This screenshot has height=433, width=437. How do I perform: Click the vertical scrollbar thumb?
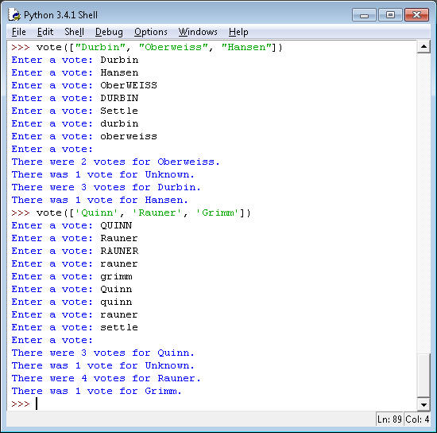[x=423, y=375]
